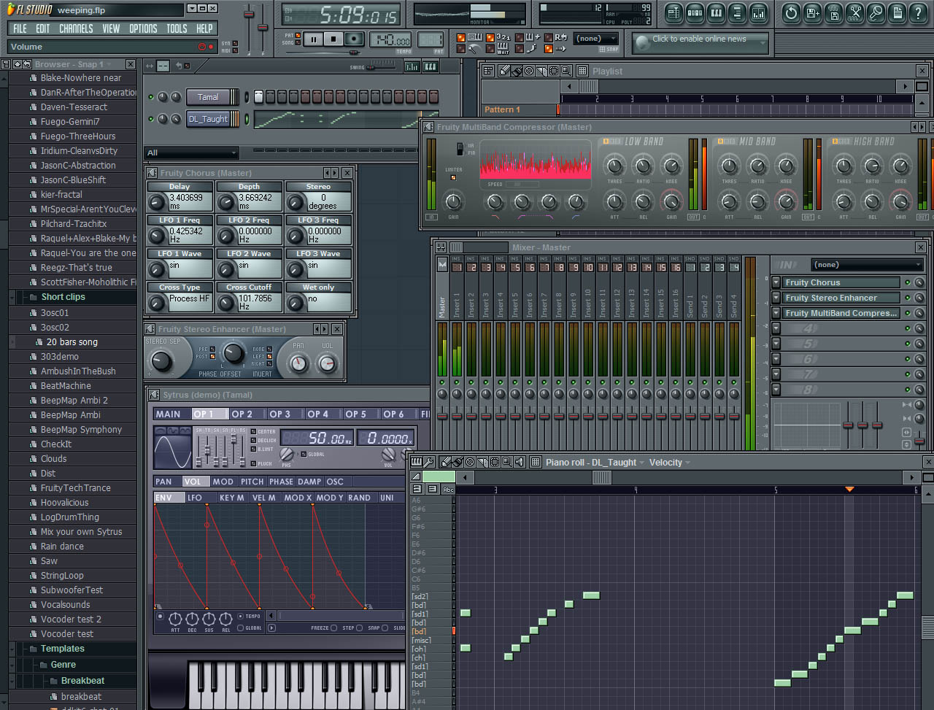Click the record button in transport
Viewport: 934px width, 710px height.
point(355,39)
